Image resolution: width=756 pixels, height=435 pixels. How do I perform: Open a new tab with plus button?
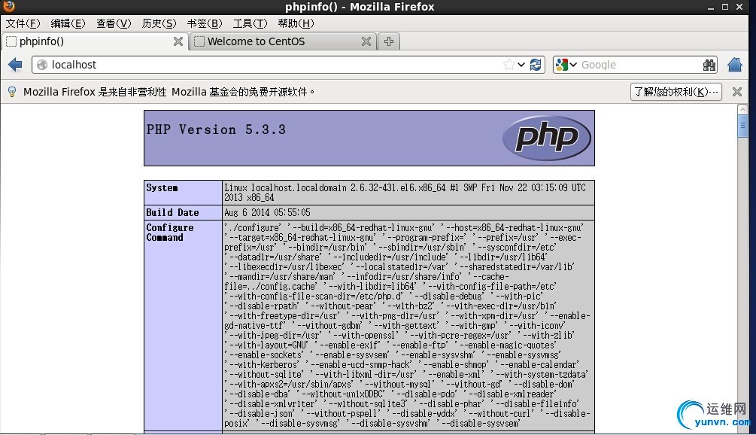[x=389, y=41]
